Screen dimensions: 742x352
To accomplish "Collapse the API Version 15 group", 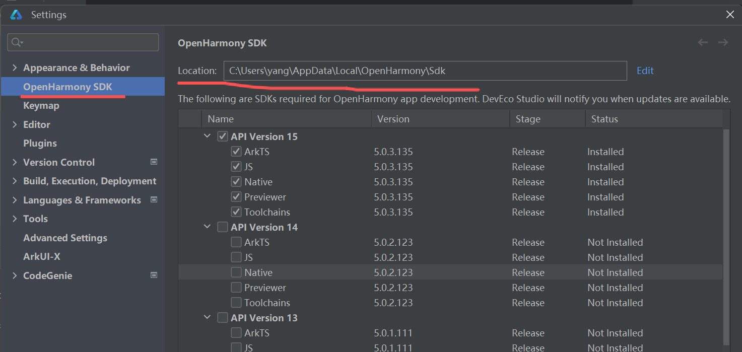I will tap(207, 136).
